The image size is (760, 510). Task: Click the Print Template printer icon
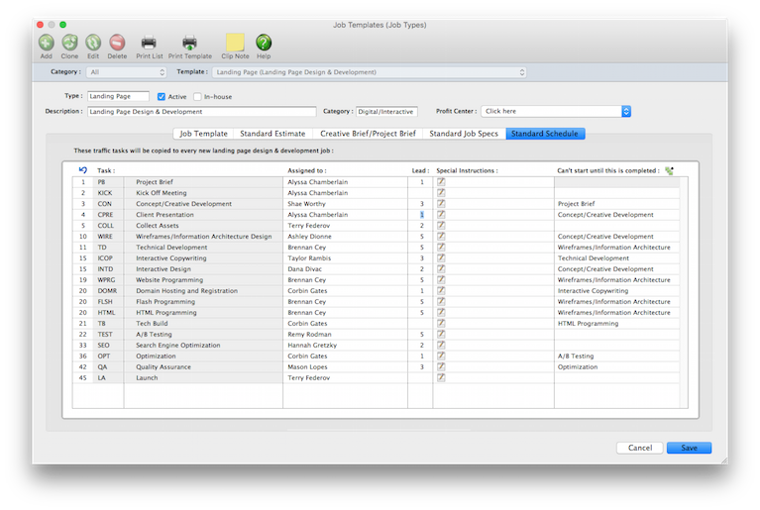pos(189,42)
